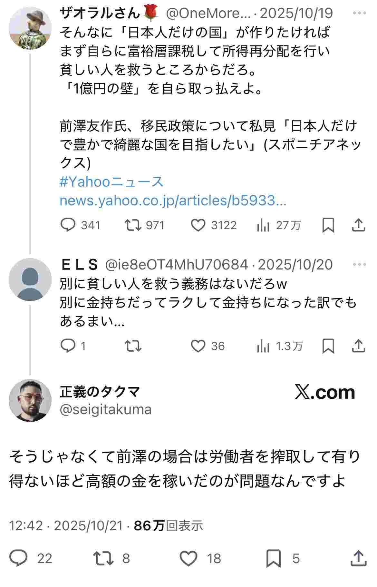Repost ELS's reply
This screenshot has height=587, width=377.
coord(133,346)
